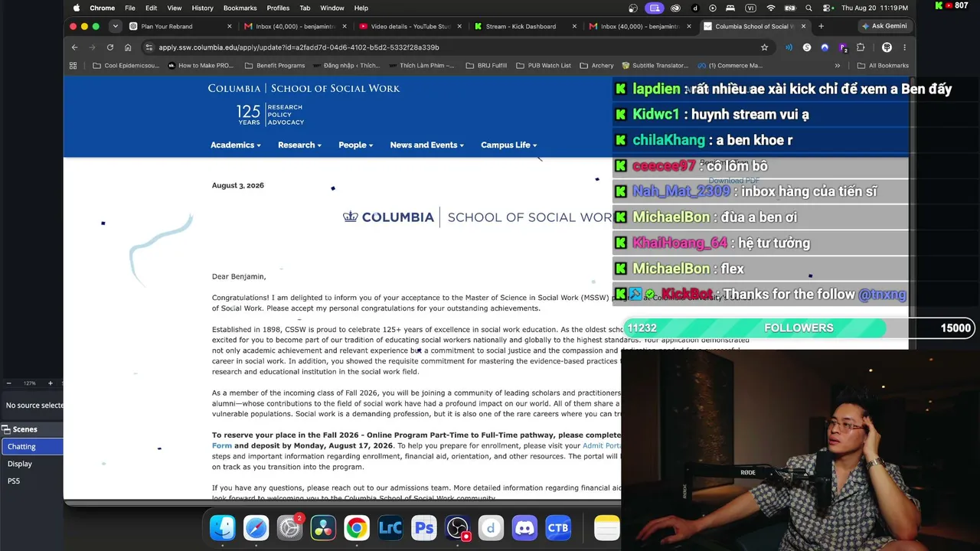Show hidden bookmarks with the chevron
Viewport: 980px width, 551px height.
[x=838, y=66]
